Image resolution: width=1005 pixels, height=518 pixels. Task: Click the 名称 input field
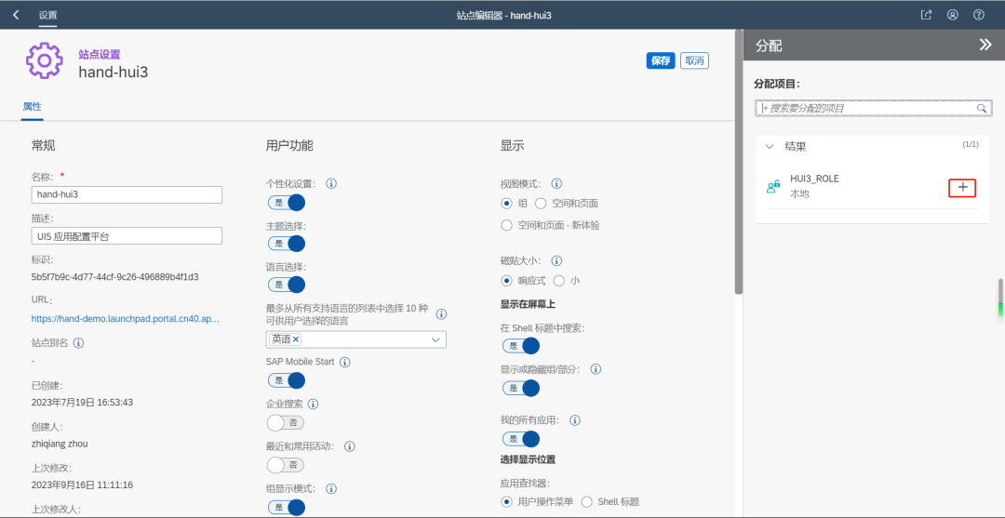127,194
